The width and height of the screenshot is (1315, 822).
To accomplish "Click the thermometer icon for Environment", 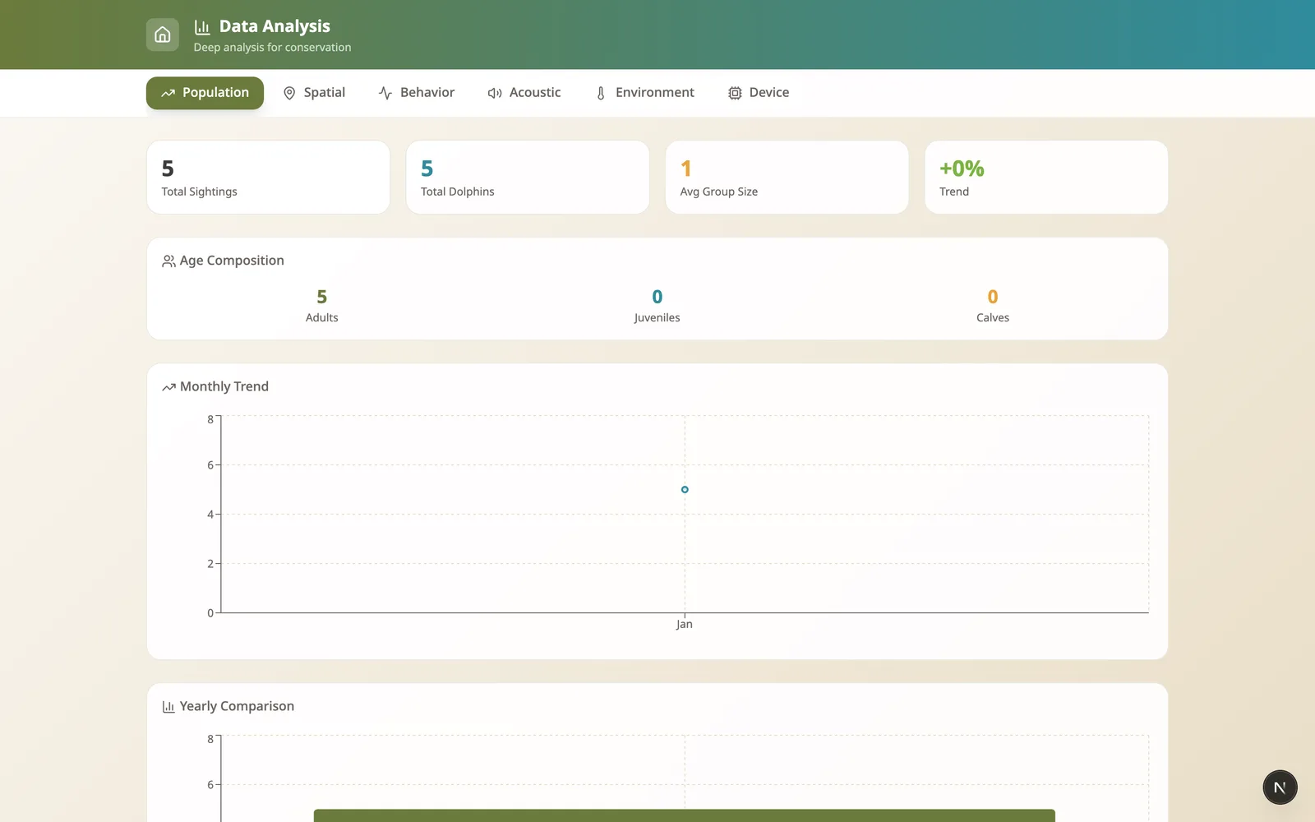I will (601, 93).
